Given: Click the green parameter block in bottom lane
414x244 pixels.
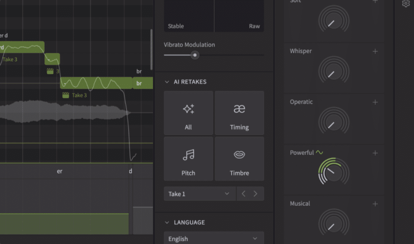Looking at the screenshot, I should pos(64,224).
